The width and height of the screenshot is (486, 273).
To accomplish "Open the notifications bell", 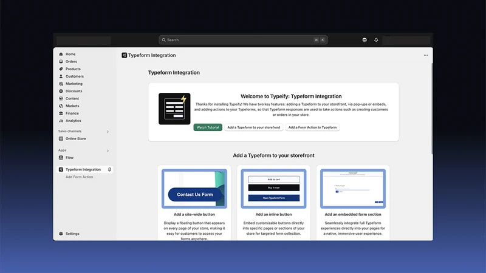I will (376, 40).
